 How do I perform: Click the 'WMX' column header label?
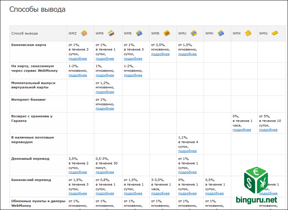[237, 34]
